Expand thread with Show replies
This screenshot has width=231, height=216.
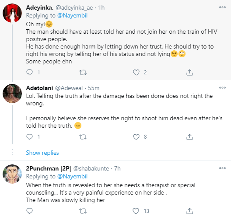(x=42, y=153)
